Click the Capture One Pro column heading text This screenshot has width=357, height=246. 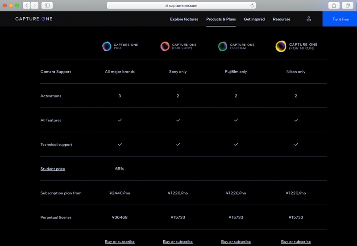click(x=126, y=46)
